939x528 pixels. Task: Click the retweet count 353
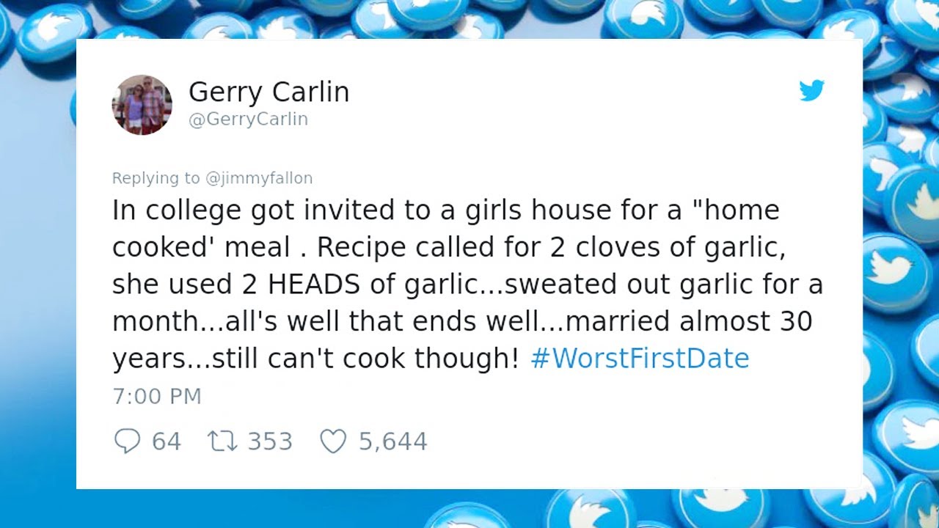(x=270, y=441)
